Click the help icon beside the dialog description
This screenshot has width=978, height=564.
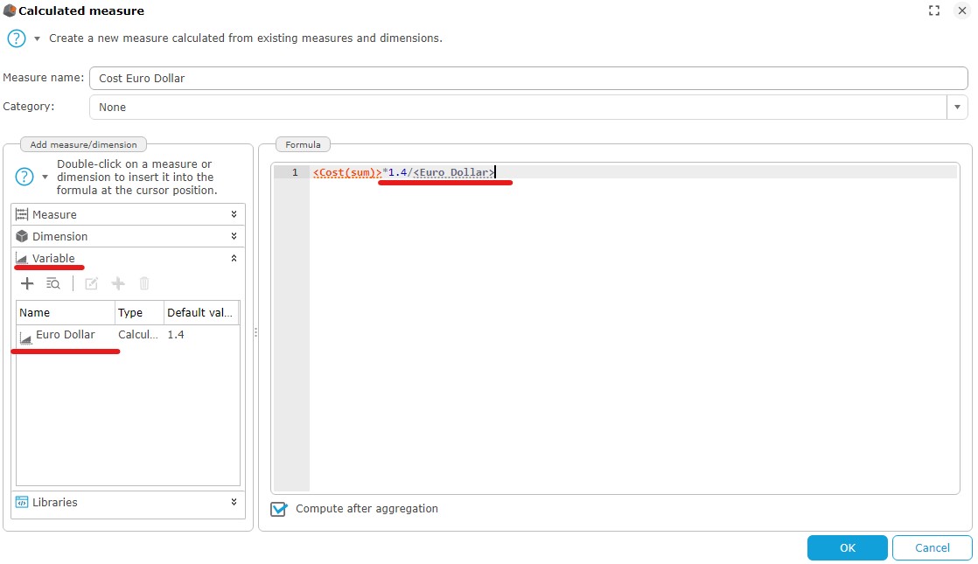(16, 38)
